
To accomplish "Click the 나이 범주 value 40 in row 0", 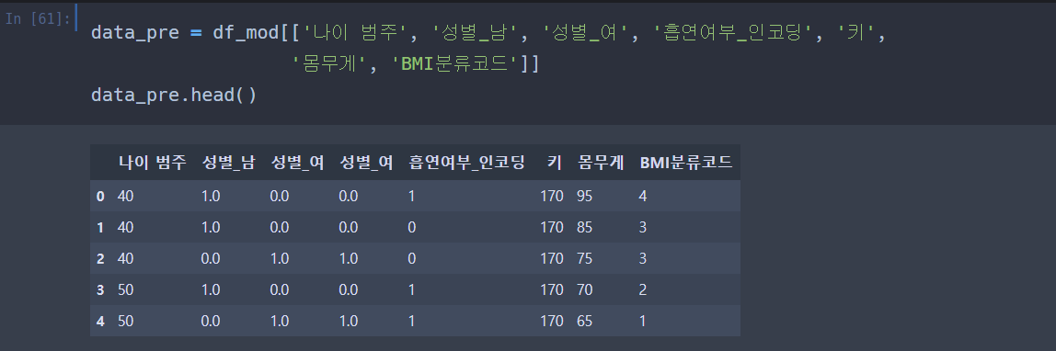I will click(x=125, y=196).
